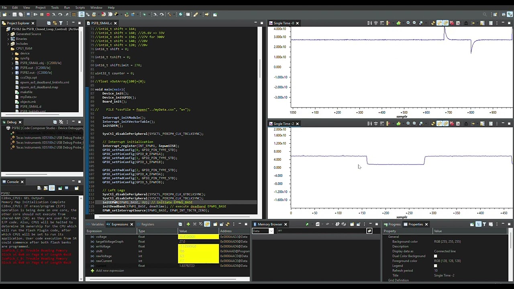
Task: Click the Foreground color RGB value
Action: pos(447,261)
